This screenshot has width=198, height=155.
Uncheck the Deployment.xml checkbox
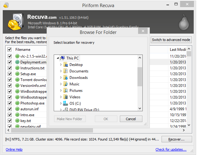pyautogui.click(x=10, y=62)
